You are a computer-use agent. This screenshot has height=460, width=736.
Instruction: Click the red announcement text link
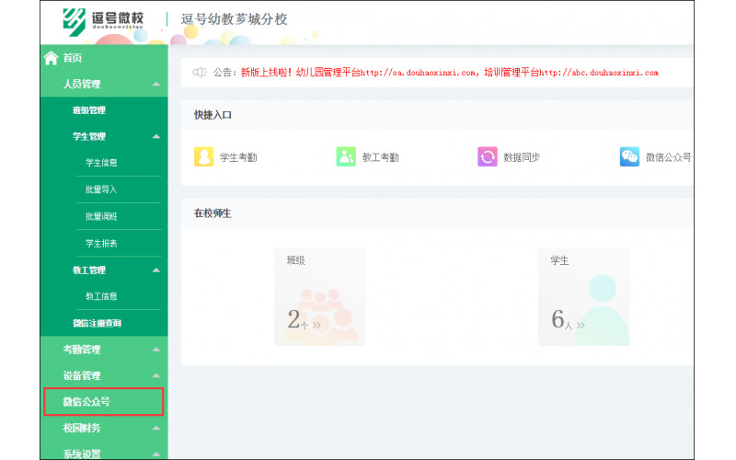(x=449, y=73)
